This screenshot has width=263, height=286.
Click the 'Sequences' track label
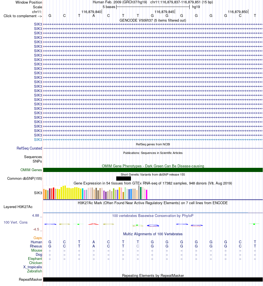point(33,157)
